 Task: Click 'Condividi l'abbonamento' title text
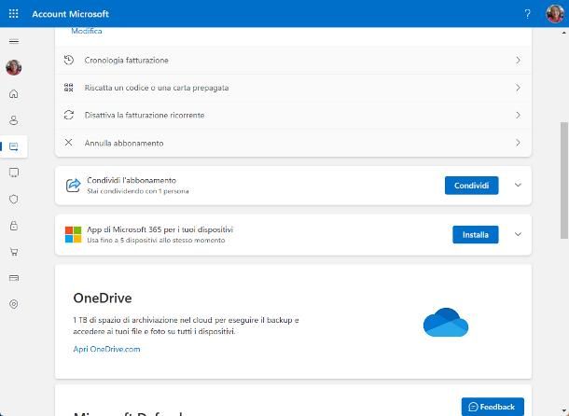click(x=132, y=180)
